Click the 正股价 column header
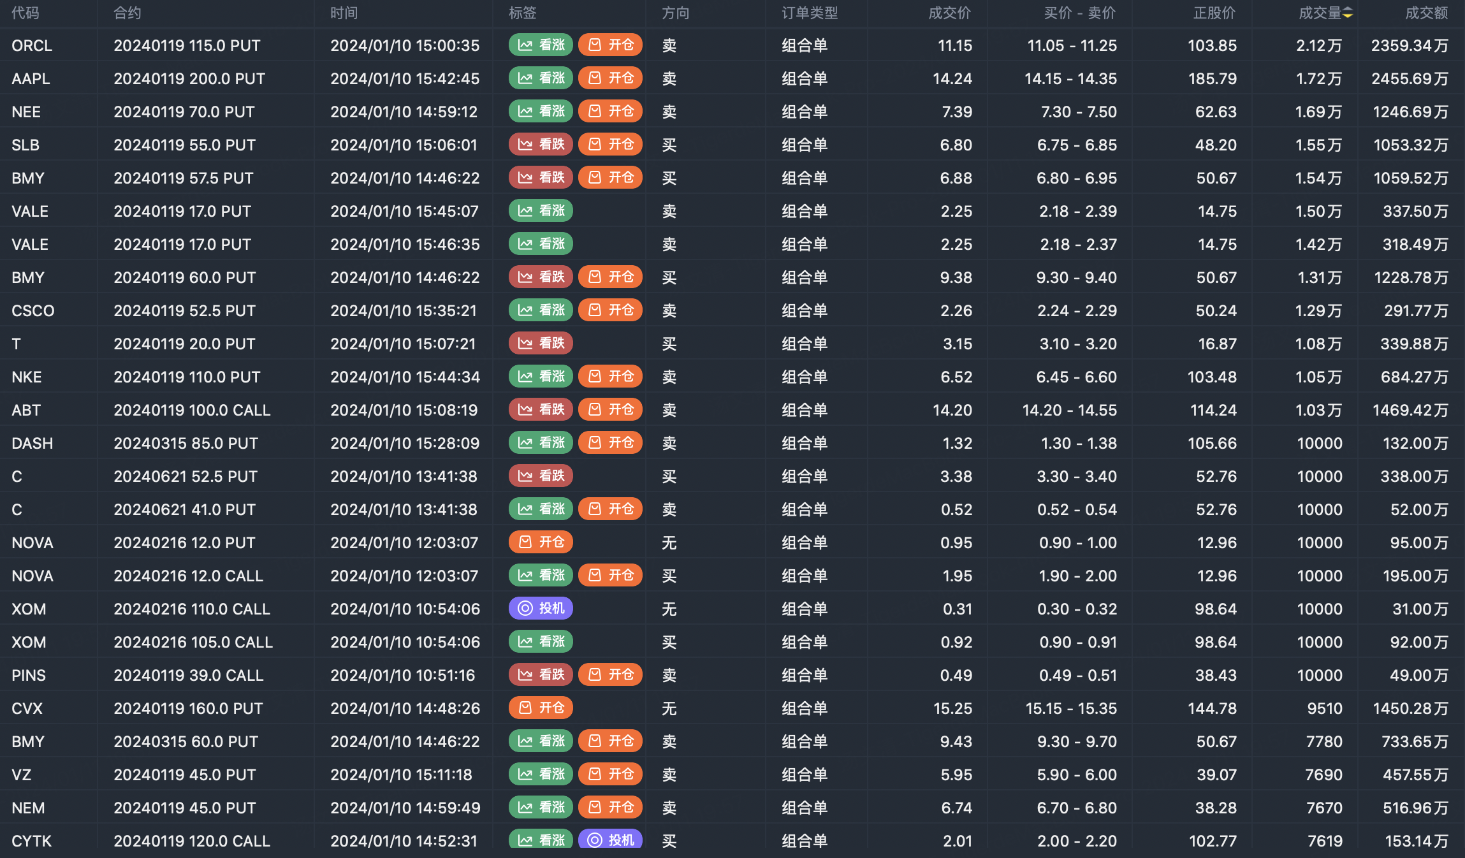Image resolution: width=1465 pixels, height=858 pixels. (1214, 13)
